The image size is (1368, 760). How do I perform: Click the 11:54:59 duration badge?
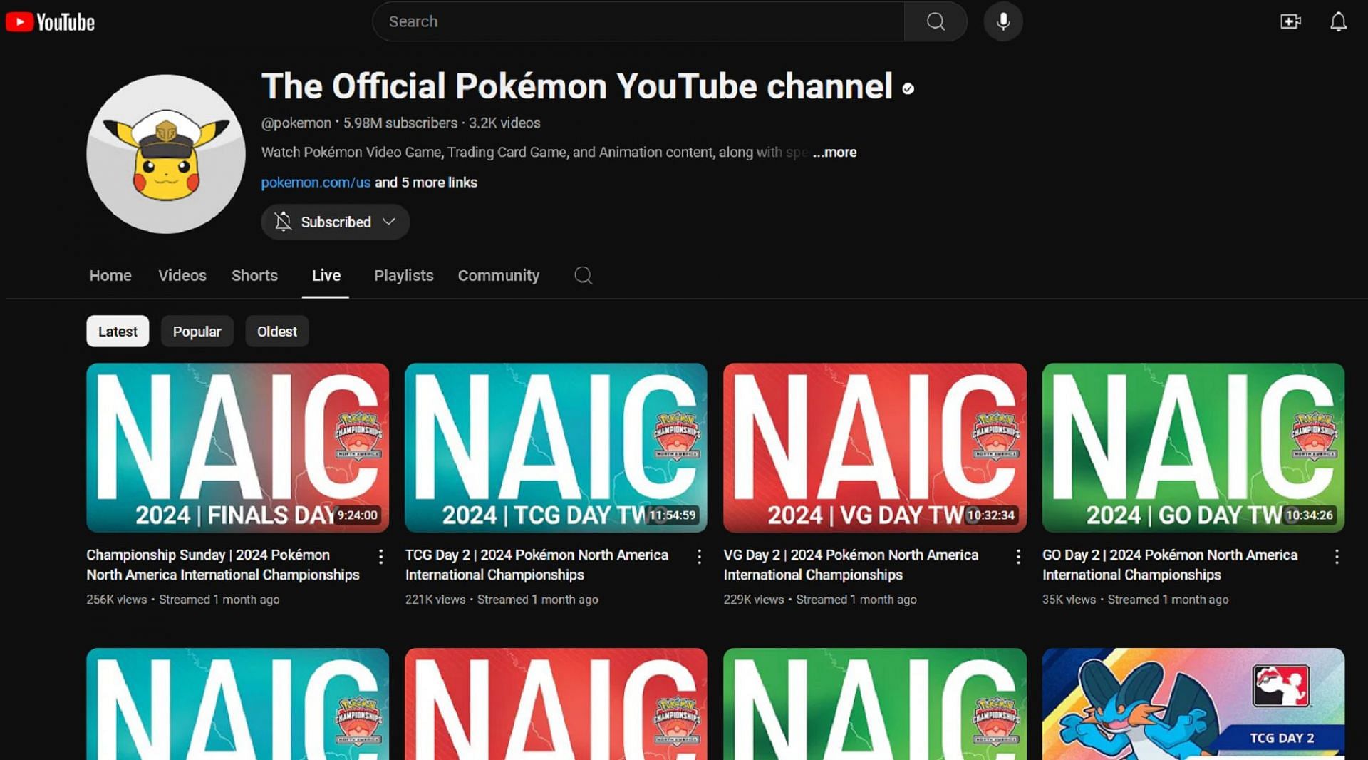click(672, 515)
